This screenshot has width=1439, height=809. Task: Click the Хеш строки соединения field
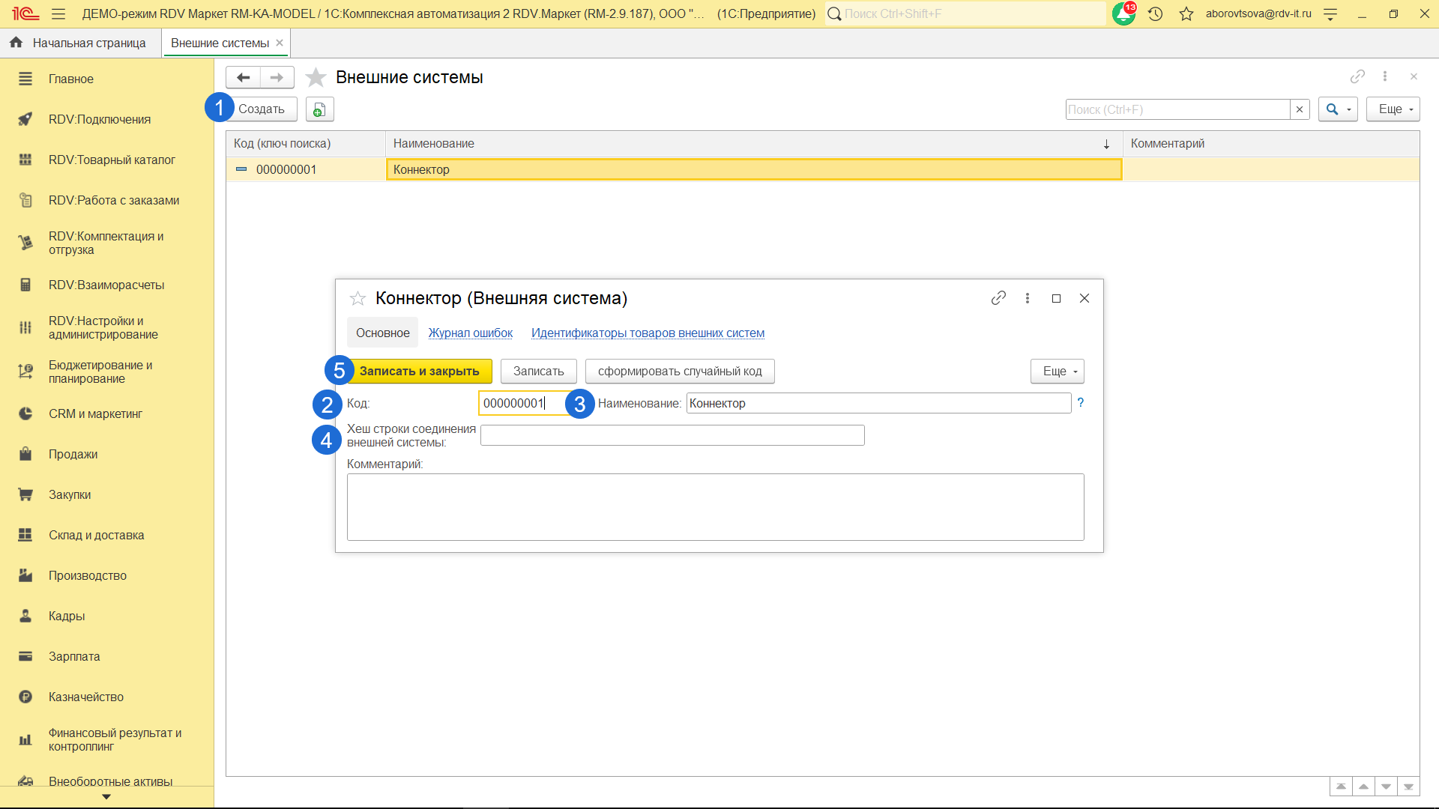point(672,435)
